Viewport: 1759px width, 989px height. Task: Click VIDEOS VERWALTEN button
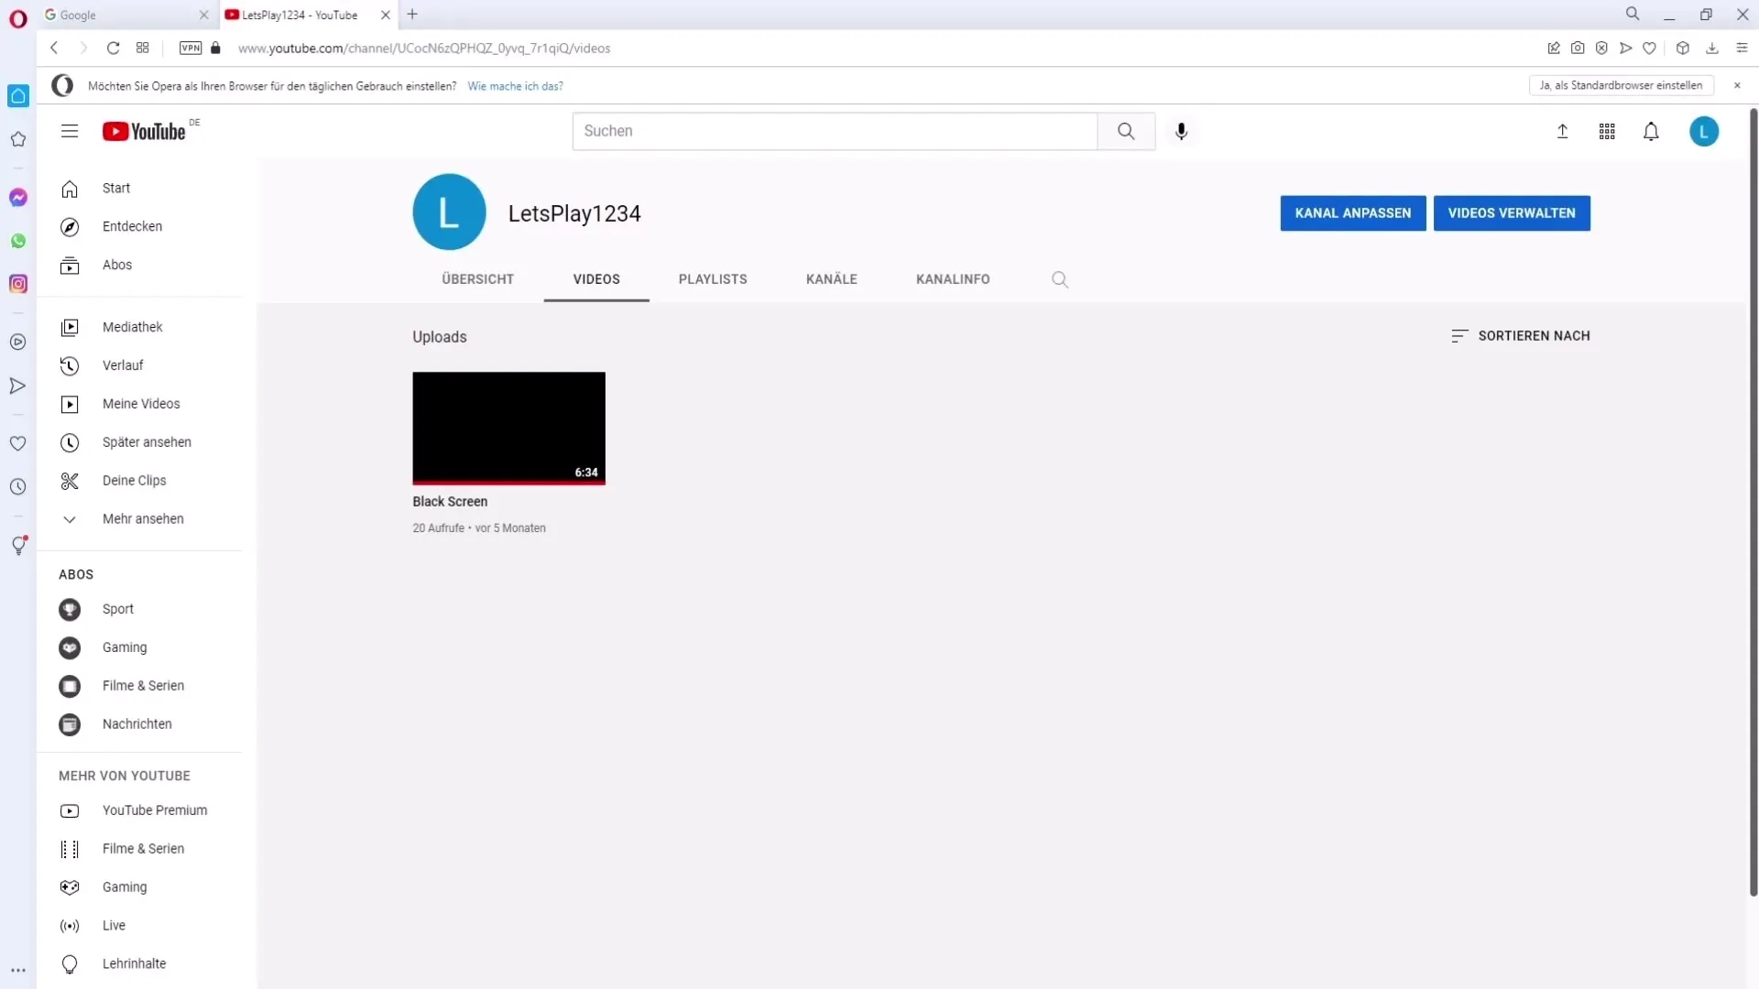tap(1512, 212)
